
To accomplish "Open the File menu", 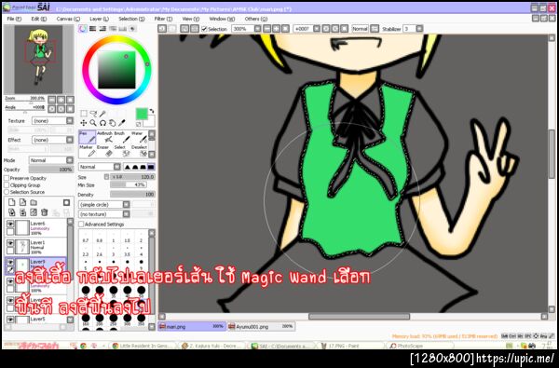I will pyautogui.click(x=14, y=19).
